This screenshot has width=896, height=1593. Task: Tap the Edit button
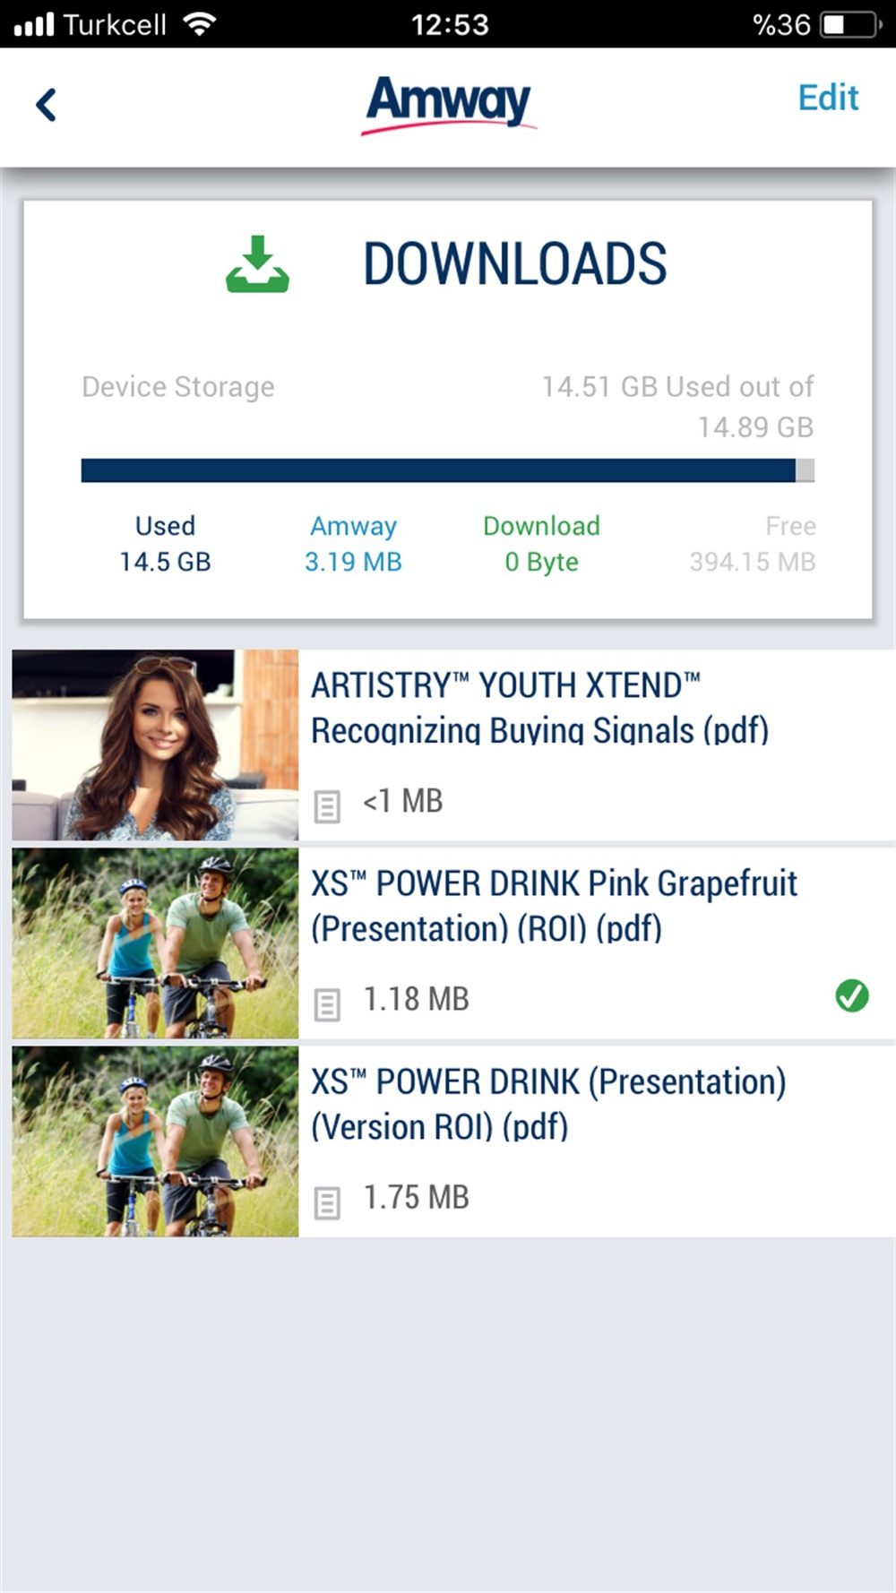[828, 98]
